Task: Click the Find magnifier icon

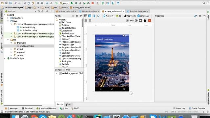Action: 38,3
